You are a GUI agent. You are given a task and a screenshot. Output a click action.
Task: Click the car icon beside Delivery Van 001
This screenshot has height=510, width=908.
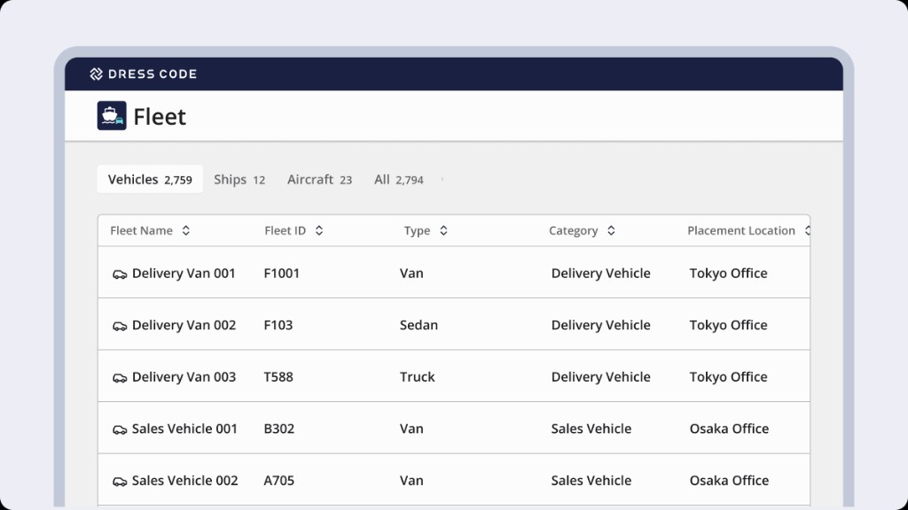120,274
